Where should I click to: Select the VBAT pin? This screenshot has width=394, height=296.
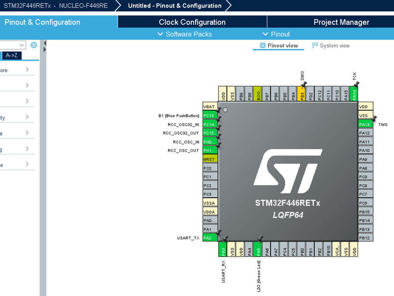tap(210, 107)
